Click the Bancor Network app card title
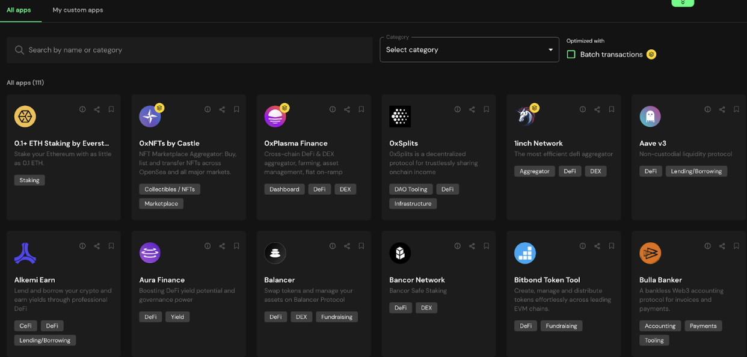 tap(417, 280)
